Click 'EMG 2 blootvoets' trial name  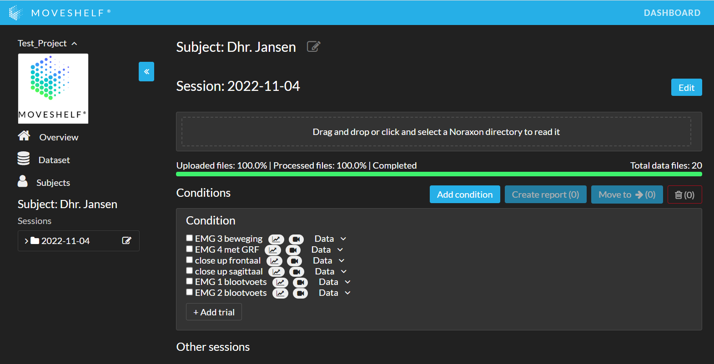[231, 293]
